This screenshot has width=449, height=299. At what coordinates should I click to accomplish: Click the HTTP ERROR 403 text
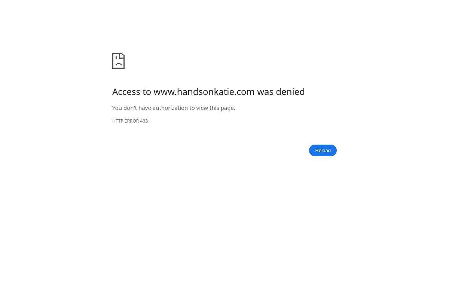(130, 121)
